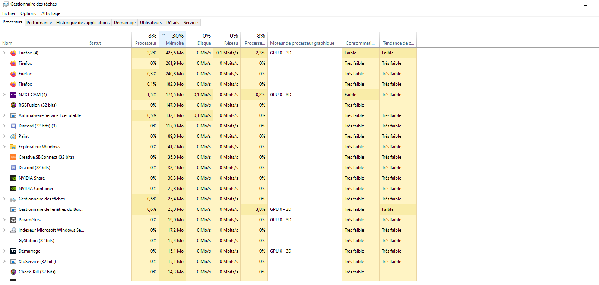Image resolution: width=599 pixels, height=285 pixels.
Task: Expand the Paint process row
Action: (x=4, y=136)
